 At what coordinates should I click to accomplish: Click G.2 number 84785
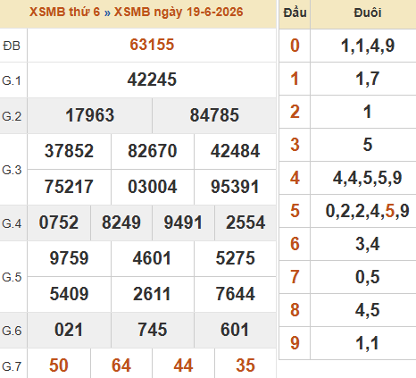tap(214, 115)
